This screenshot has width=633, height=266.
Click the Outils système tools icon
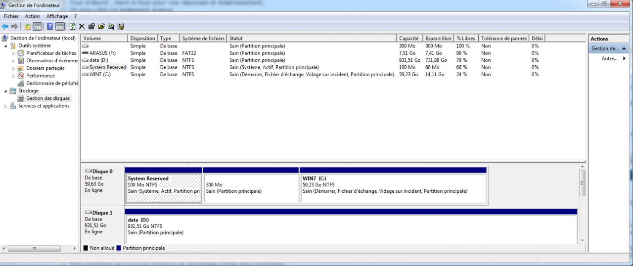pyautogui.click(x=13, y=45)
